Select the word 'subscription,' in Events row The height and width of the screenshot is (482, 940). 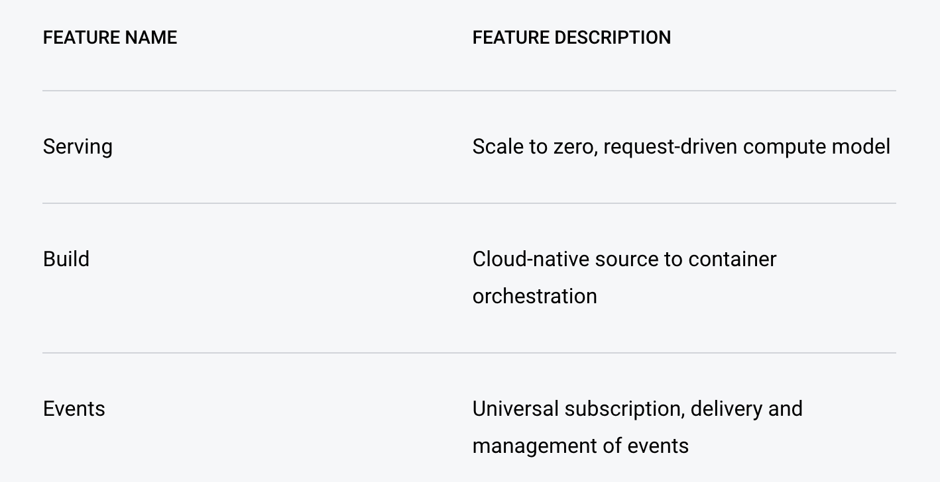pyautogui.click(x=625, y=409)
